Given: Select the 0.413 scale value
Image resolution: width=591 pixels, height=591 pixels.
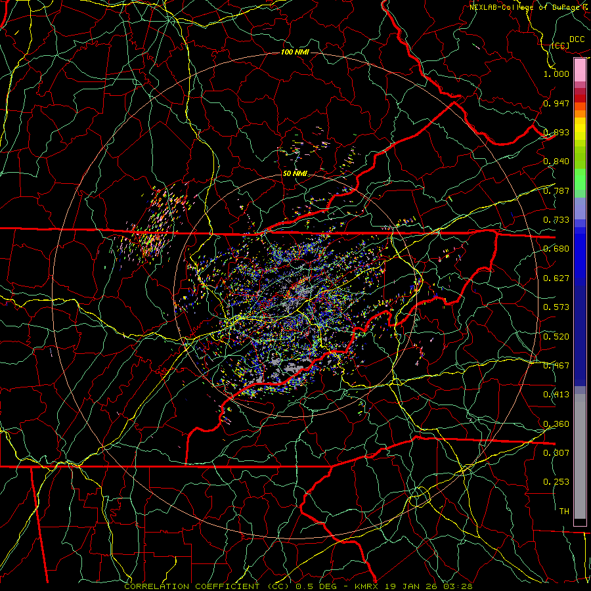Looking at the screenshot, I should tap(556, 395).
